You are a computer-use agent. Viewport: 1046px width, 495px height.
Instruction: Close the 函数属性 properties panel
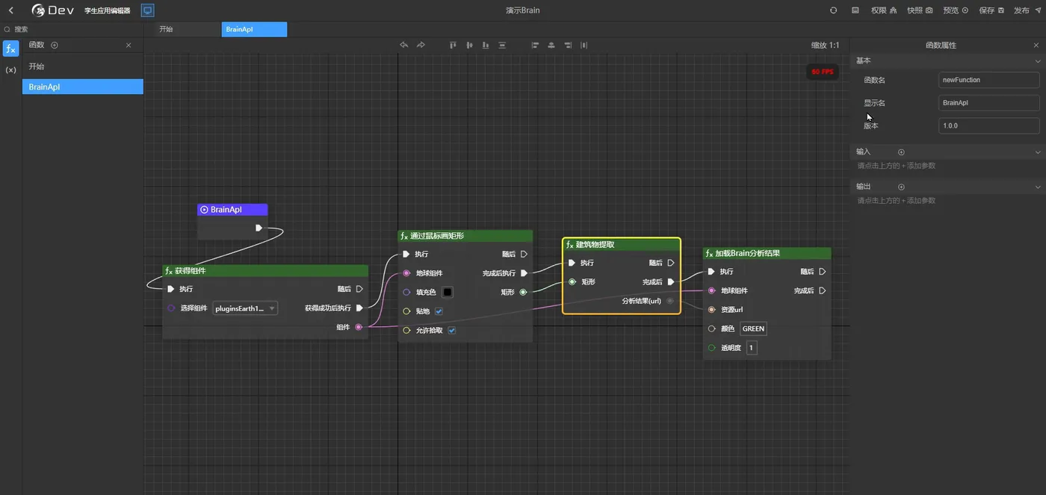pyautogui.click(x=1036, y=46)
